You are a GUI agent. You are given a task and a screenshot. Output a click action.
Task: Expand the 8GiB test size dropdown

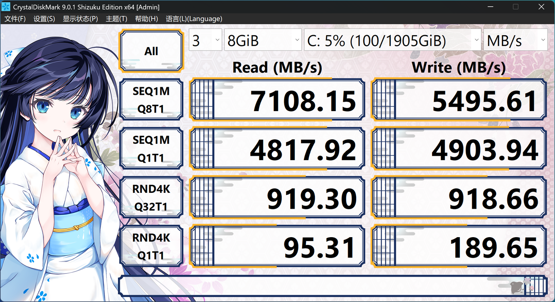point(263,40)
